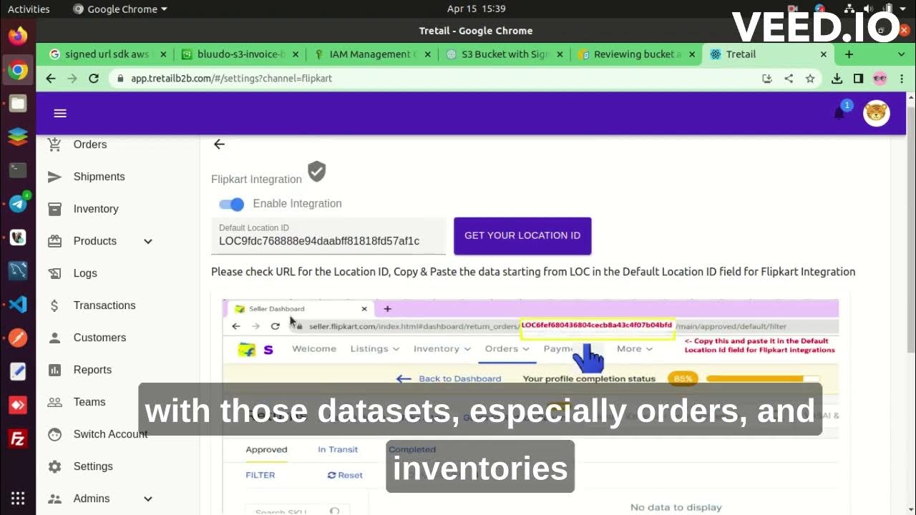Go back using the arrow above Flipkart Integration
Image resolution: width=916 pixels, height=515 pixels.
[219, 144]
